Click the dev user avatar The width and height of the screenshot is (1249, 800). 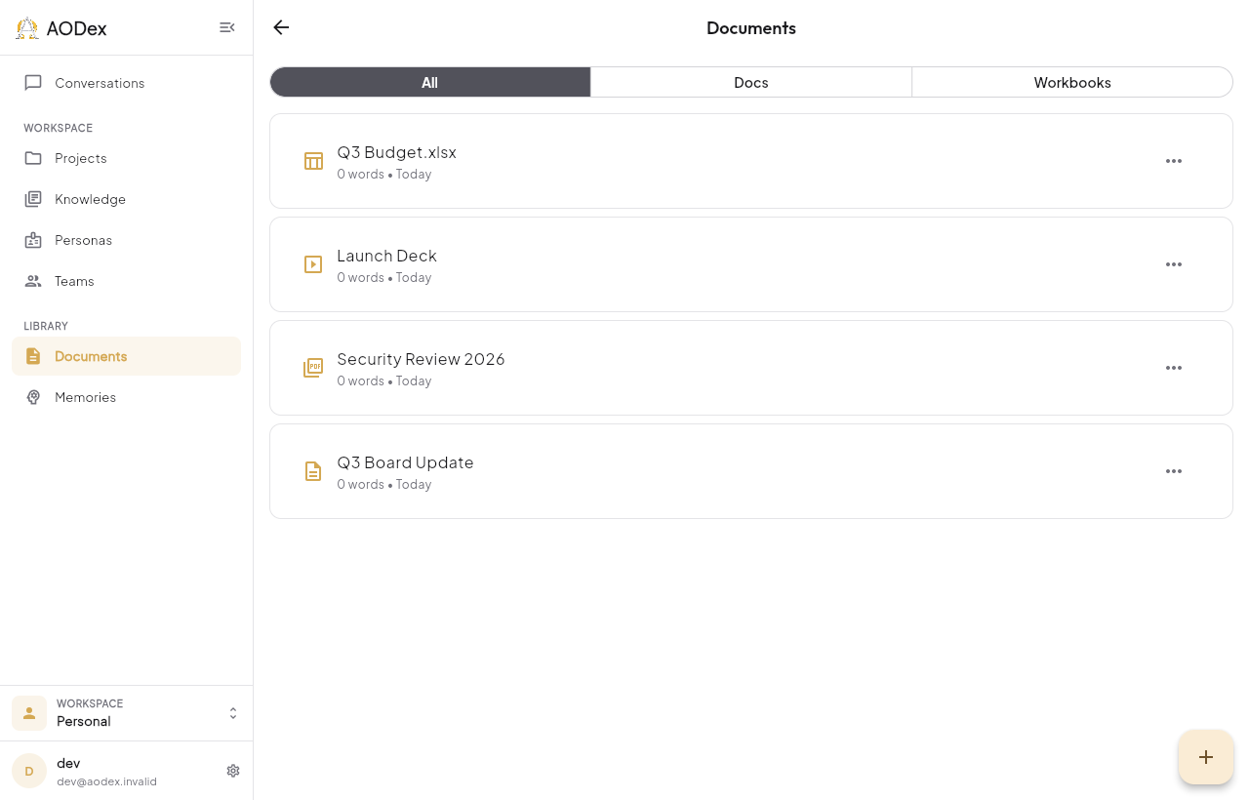(29, 771)
